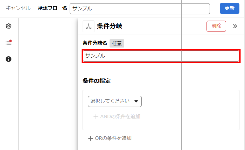Open the settings gear in the sidebar
Image resolution: width=245 pixels, height=150 pixels.
coord(9,27)
